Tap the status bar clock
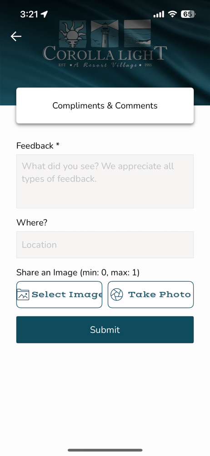Screen dimensions: 210x456 tap(29, 14)
